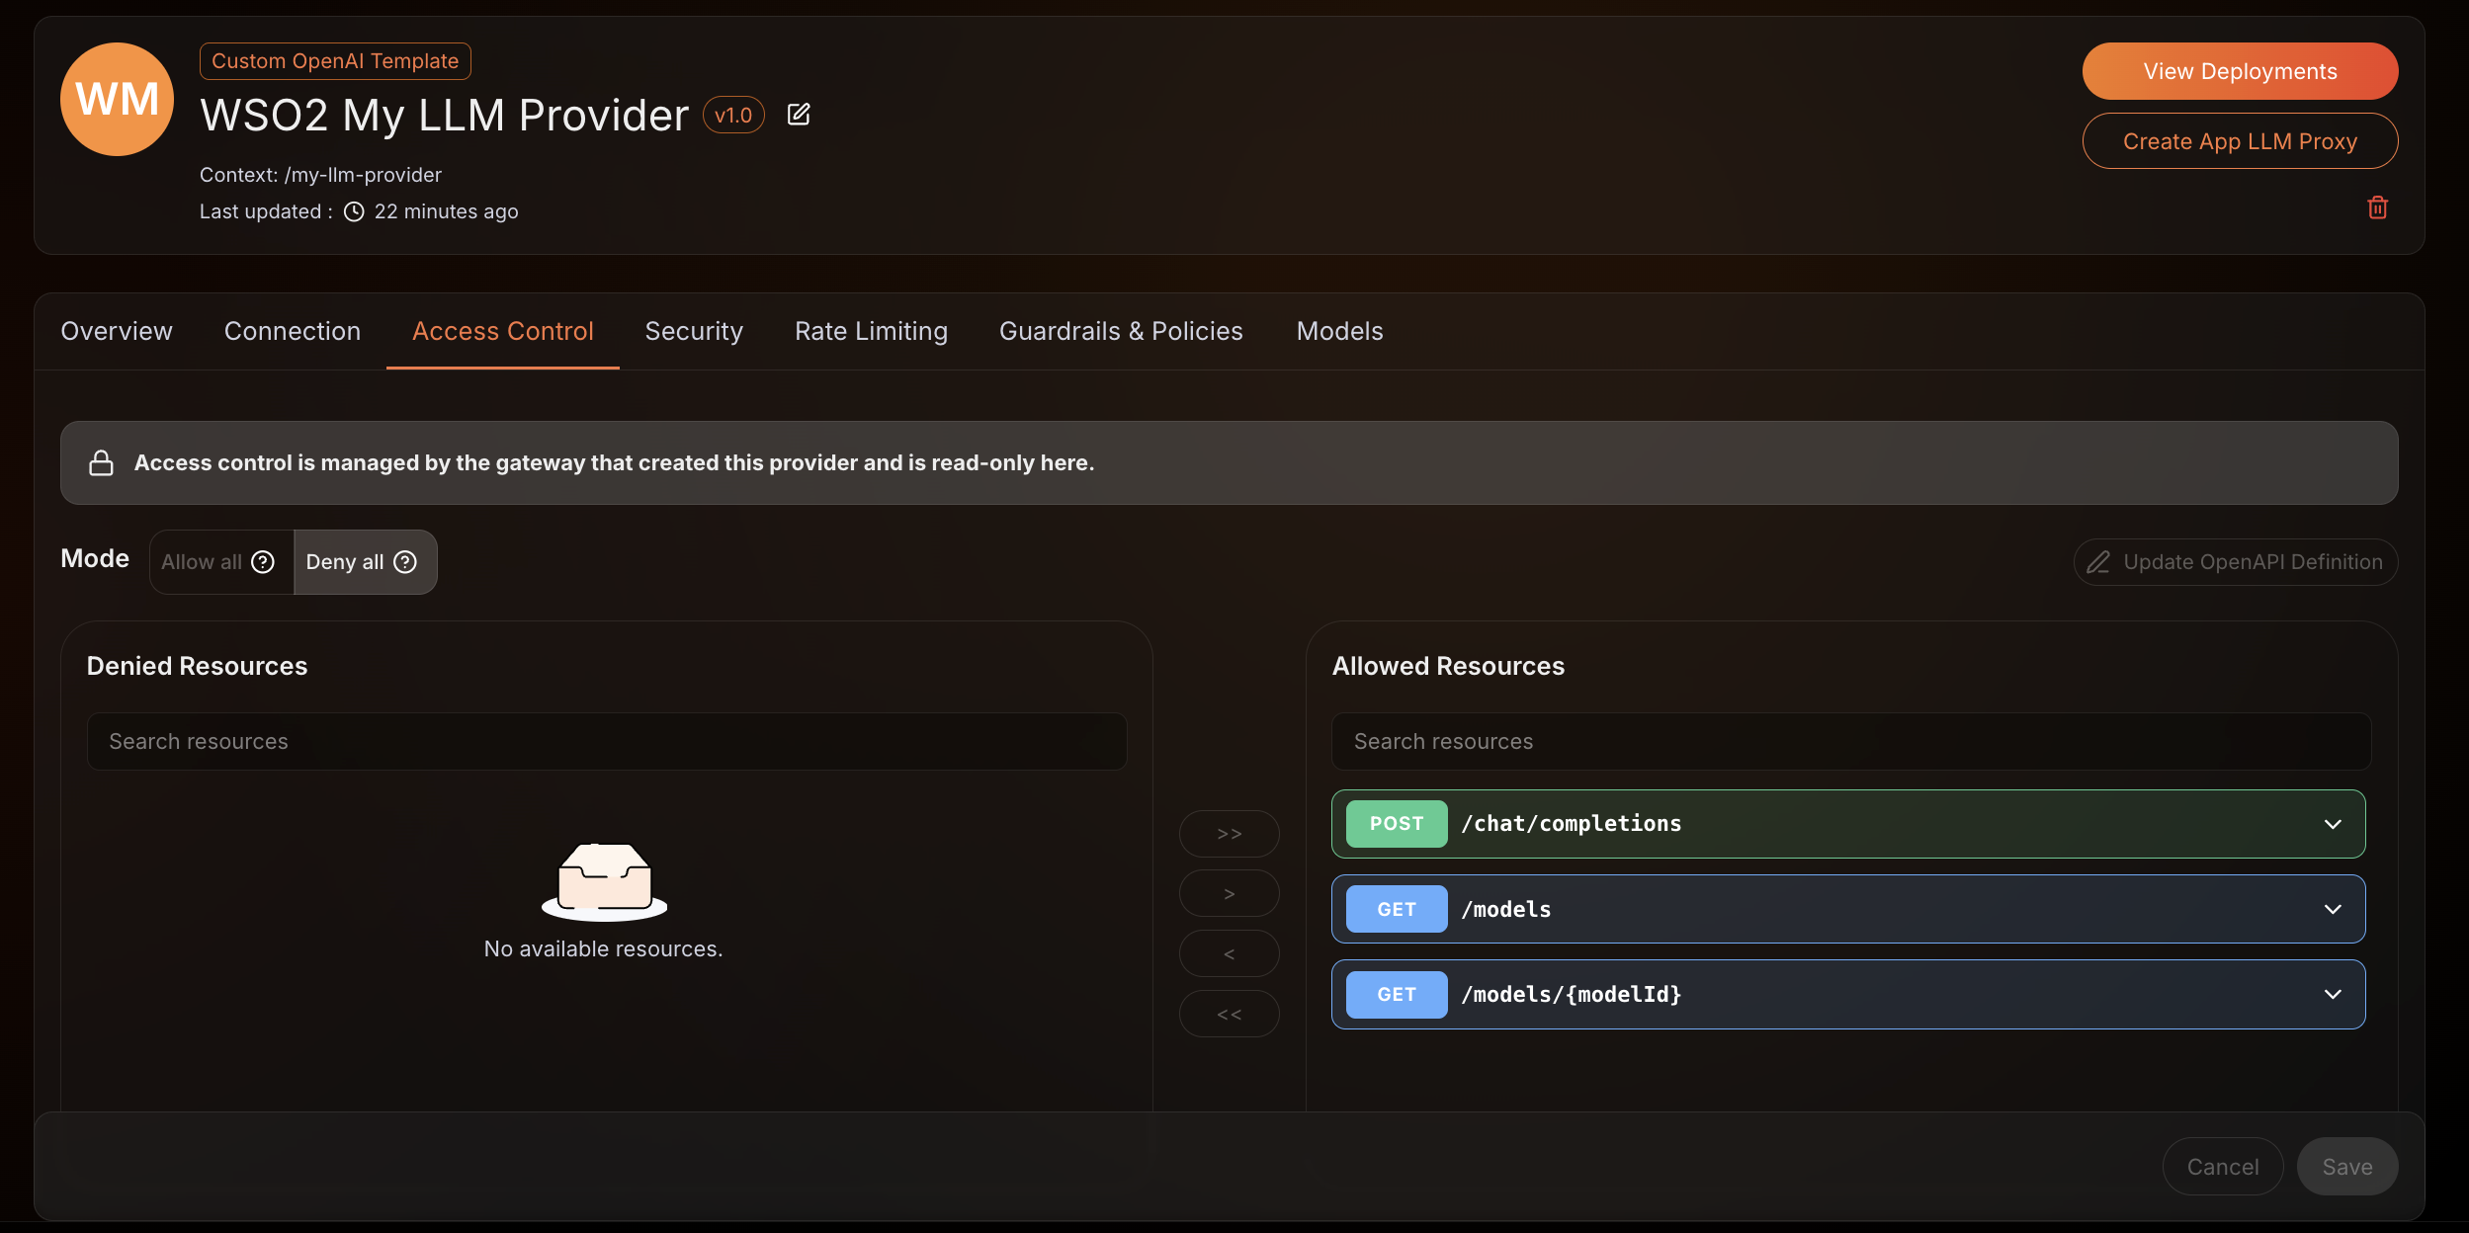Click the WM avatar circle
The width and height of the screenshot is (2469, 1233).
(x=117, y=99)
